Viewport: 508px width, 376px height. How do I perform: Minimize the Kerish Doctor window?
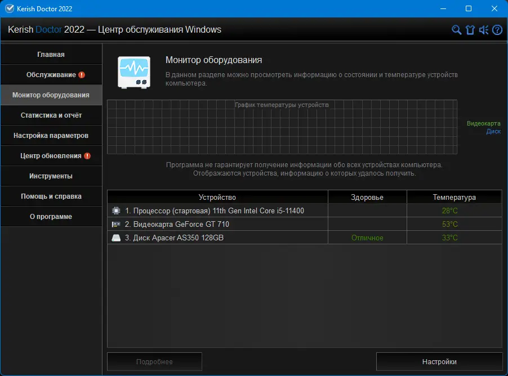(x=443, y=8)
